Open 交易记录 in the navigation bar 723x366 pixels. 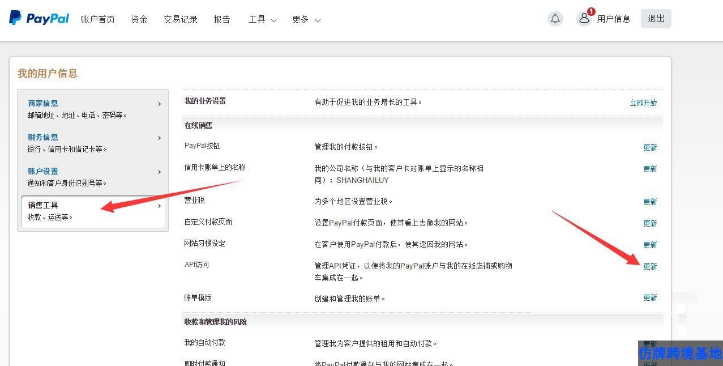click(x=180, y=19)
